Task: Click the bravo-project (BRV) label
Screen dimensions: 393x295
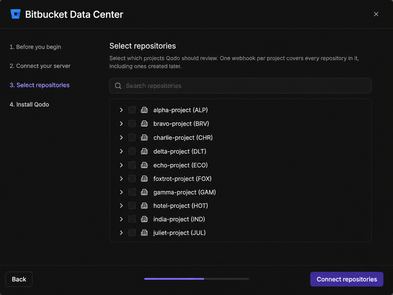Action: point(181,124)
